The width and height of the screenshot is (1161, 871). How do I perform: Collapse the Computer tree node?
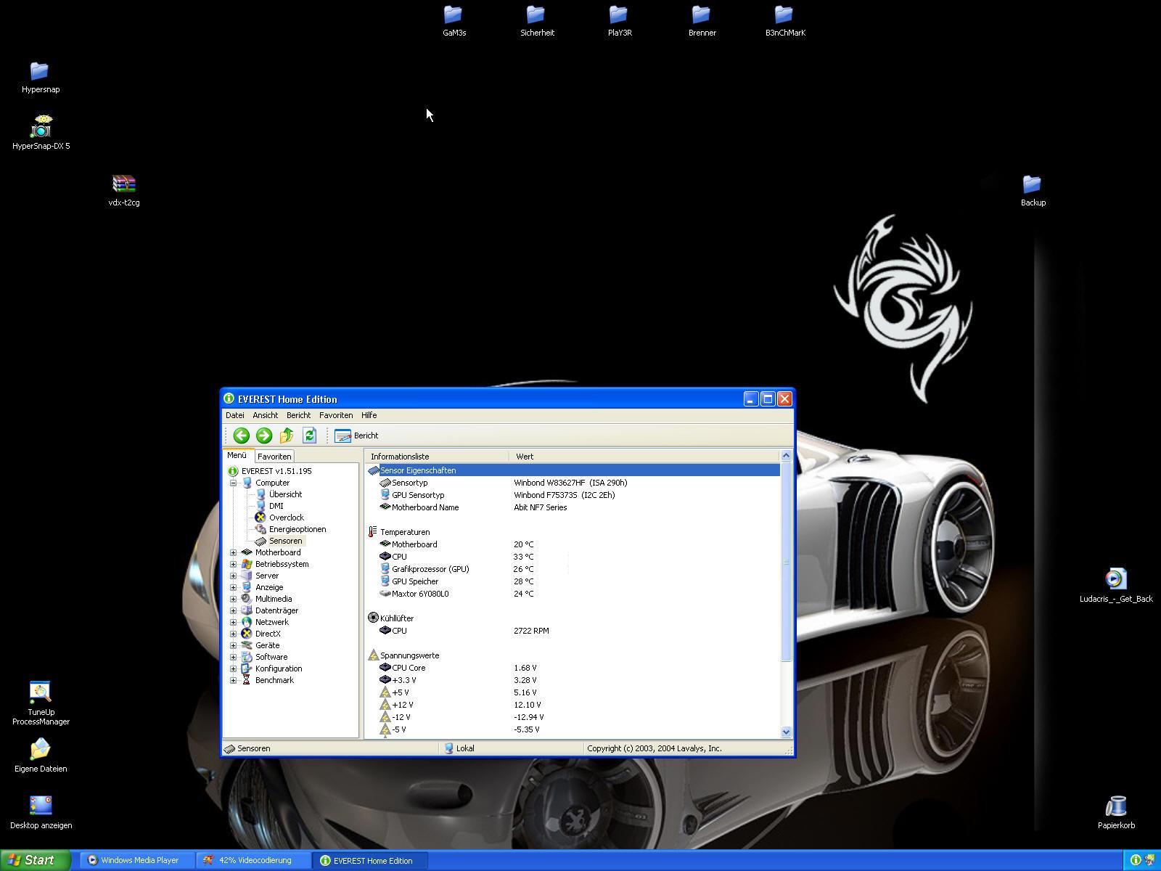[234, 483]
